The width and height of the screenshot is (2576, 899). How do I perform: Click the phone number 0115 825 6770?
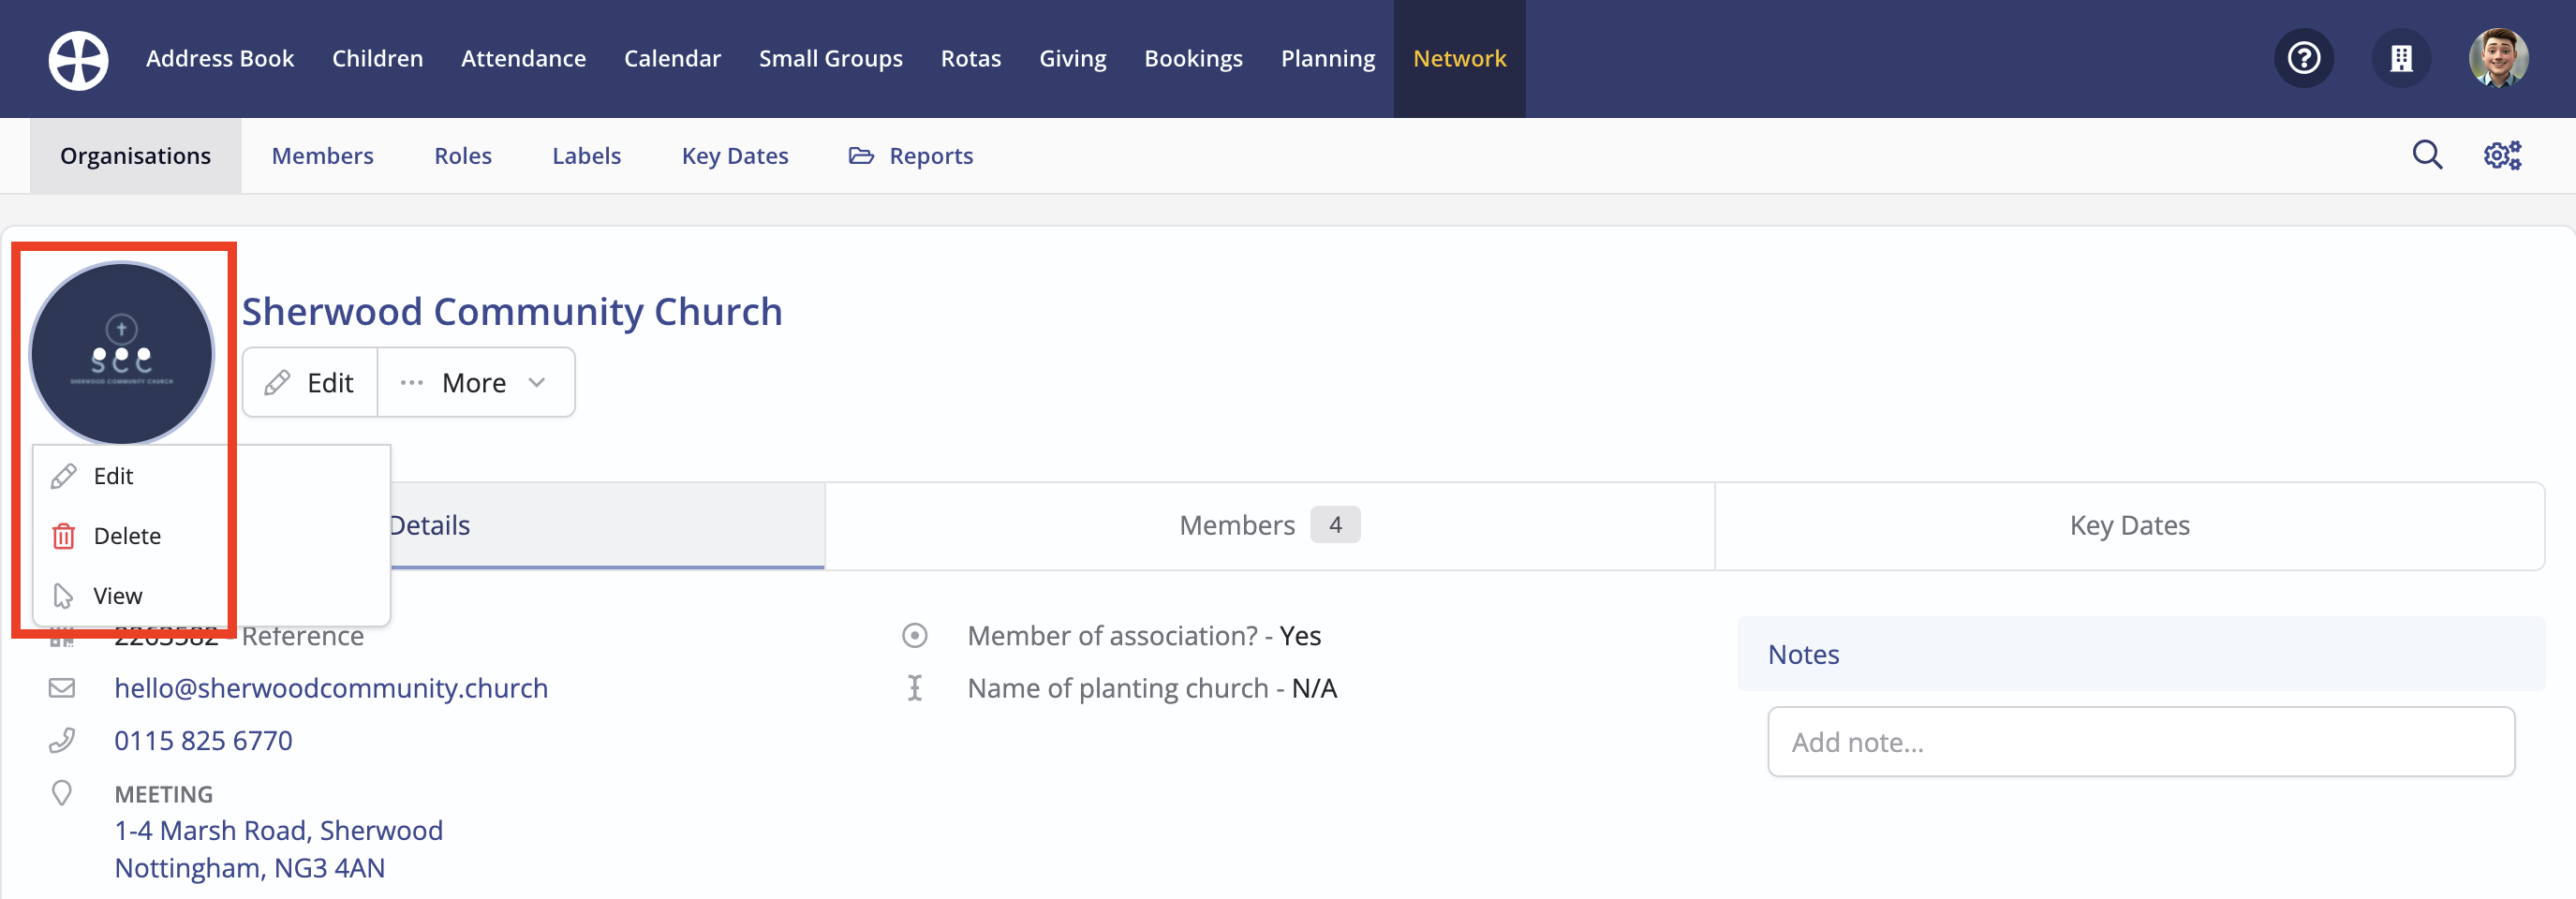(x=203, y=741)
